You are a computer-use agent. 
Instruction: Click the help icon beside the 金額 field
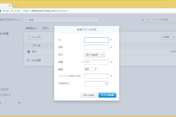(111, 62)
